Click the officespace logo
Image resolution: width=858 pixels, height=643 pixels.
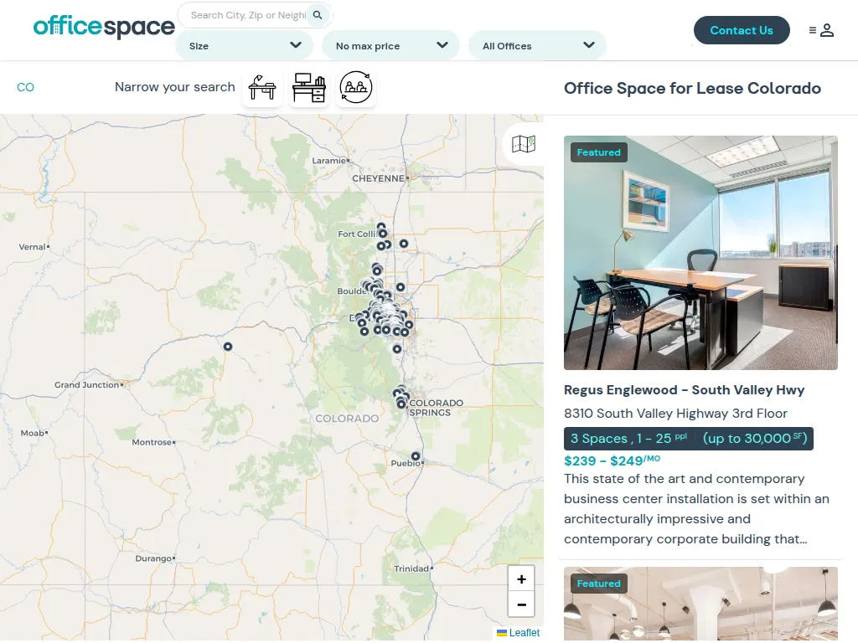pos(104,26)
